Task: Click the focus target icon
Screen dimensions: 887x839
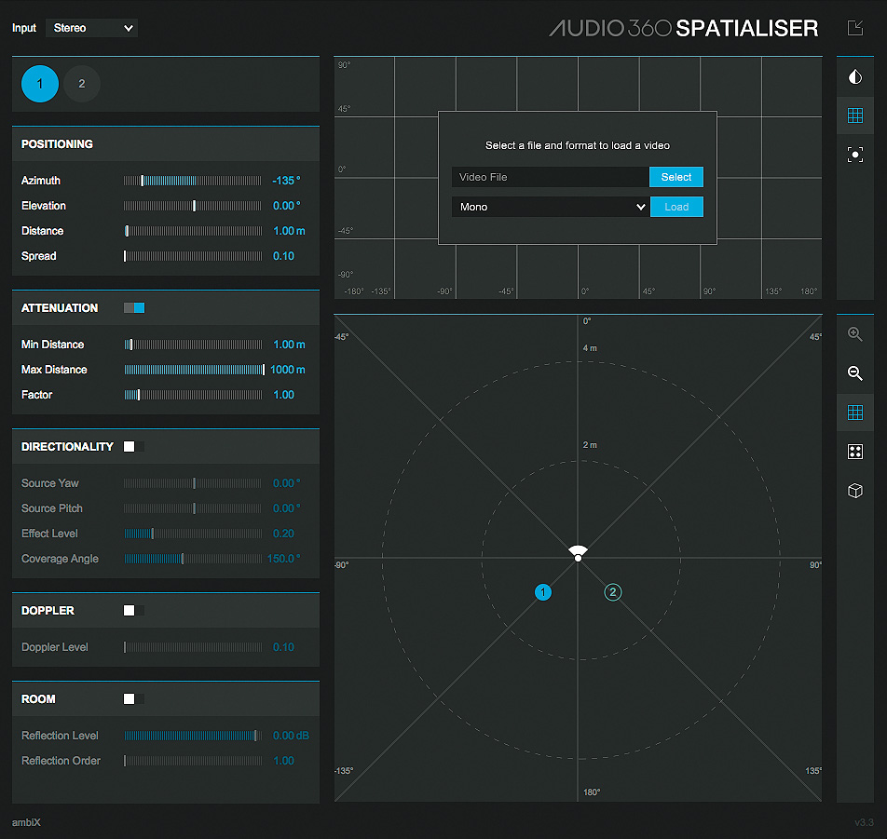Action: tap(854, 155)
